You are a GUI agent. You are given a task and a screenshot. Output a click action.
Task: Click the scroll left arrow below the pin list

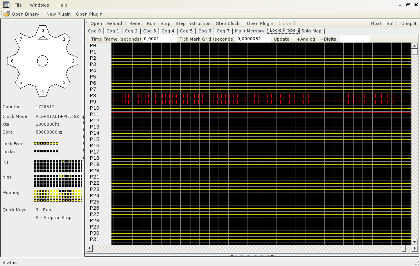pos(89,248)
